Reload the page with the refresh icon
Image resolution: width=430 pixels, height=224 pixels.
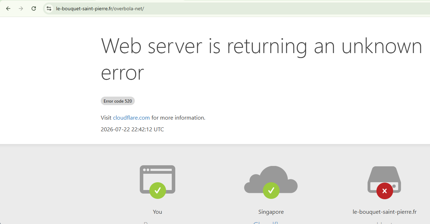coord(34,8)
